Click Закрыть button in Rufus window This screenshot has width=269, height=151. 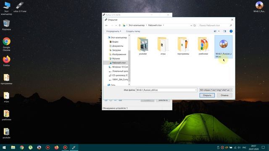point(163,100)
